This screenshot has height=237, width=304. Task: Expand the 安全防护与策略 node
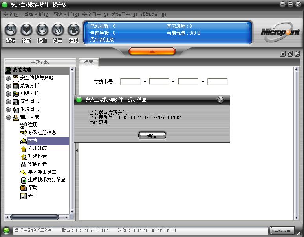8,78
